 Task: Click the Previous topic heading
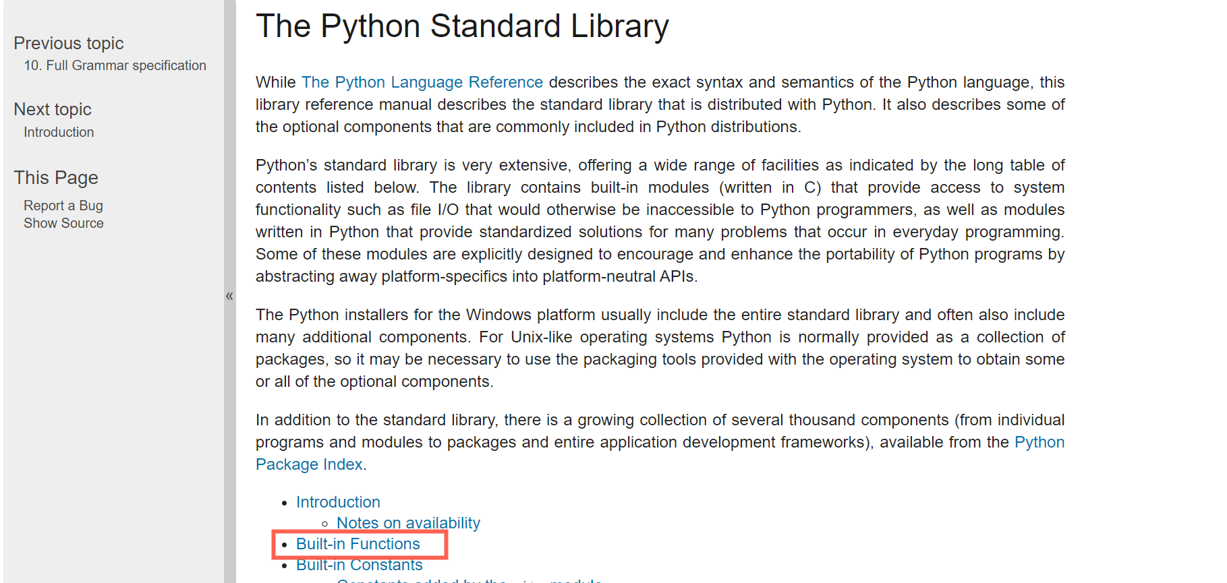69,43
